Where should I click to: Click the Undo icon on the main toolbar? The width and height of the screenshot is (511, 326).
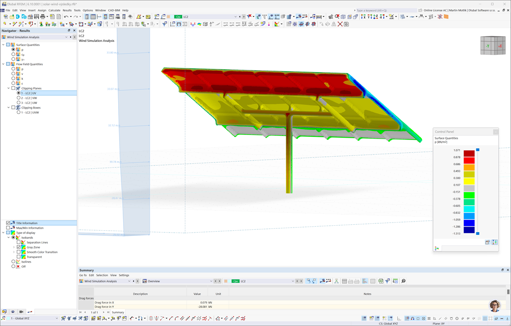pos(66,16)
